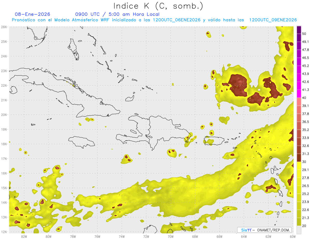Click the color bar value "41.3"
Viewport: 311px width, 240px height.
click(x=305, y=90)
